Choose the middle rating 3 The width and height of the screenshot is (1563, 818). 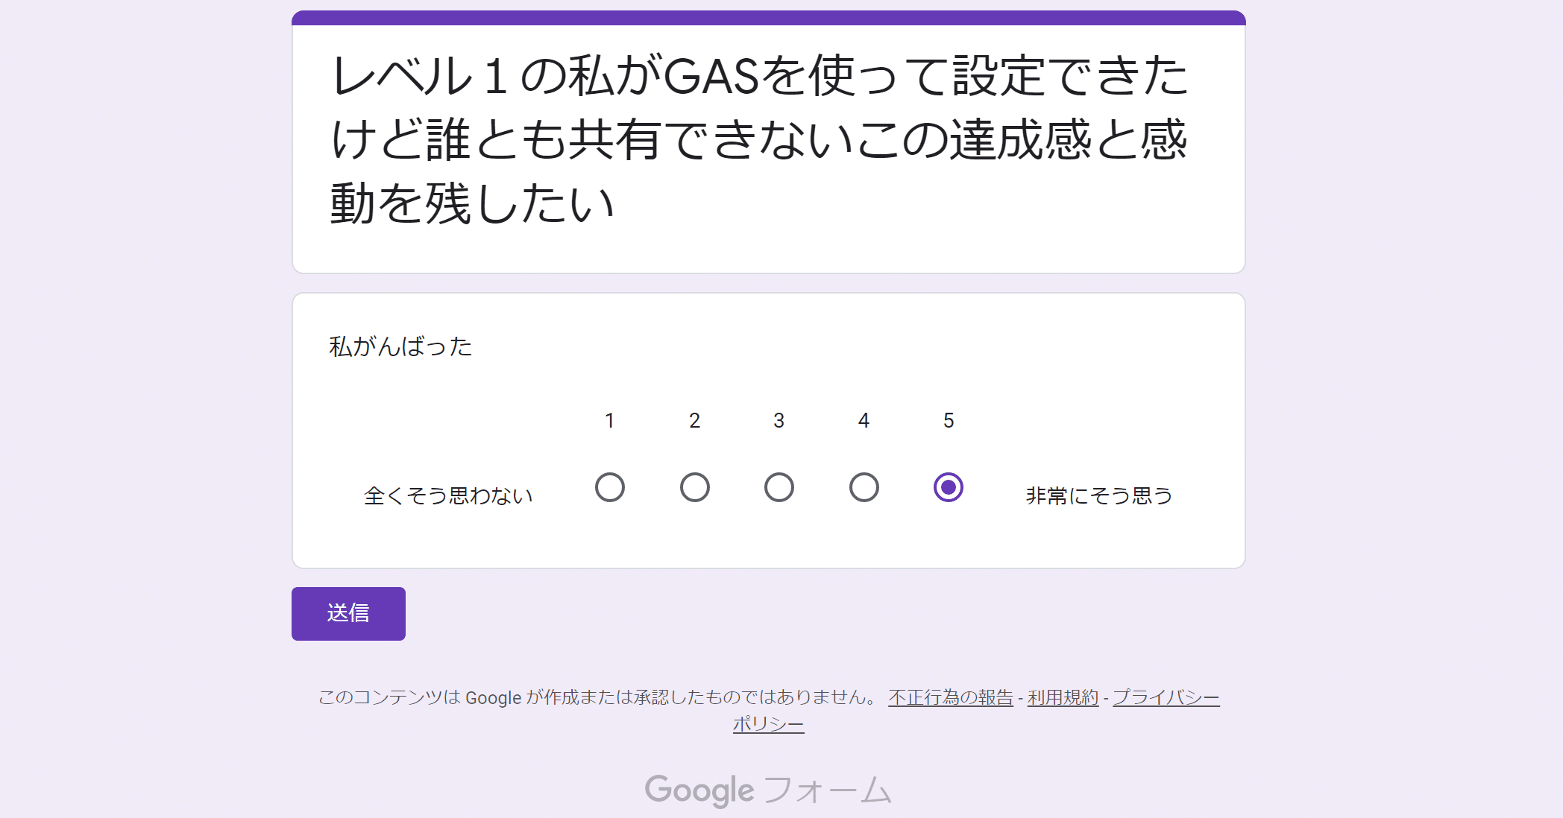point(779,488)
